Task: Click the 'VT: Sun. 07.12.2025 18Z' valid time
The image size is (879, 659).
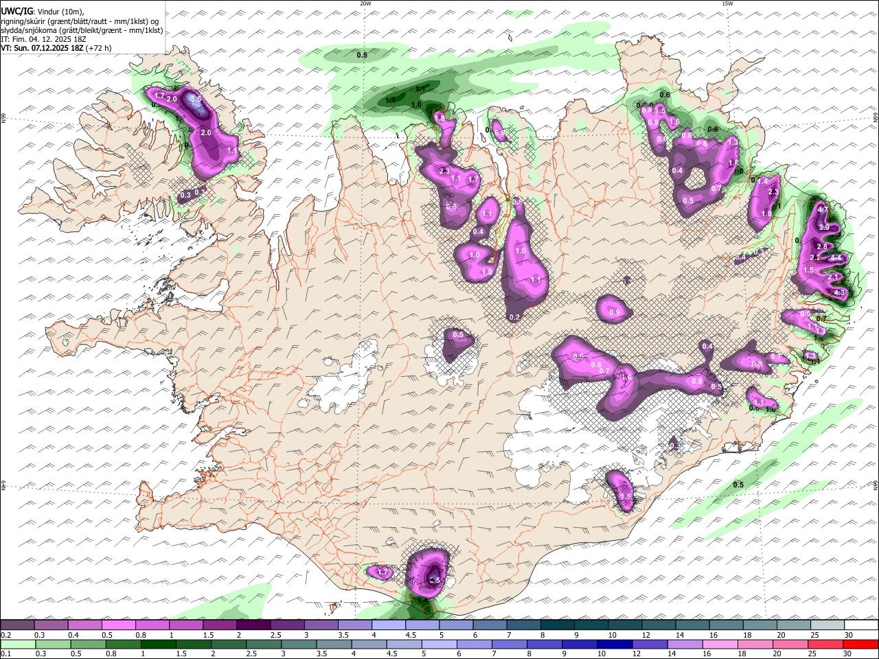Action: [43, 48]
